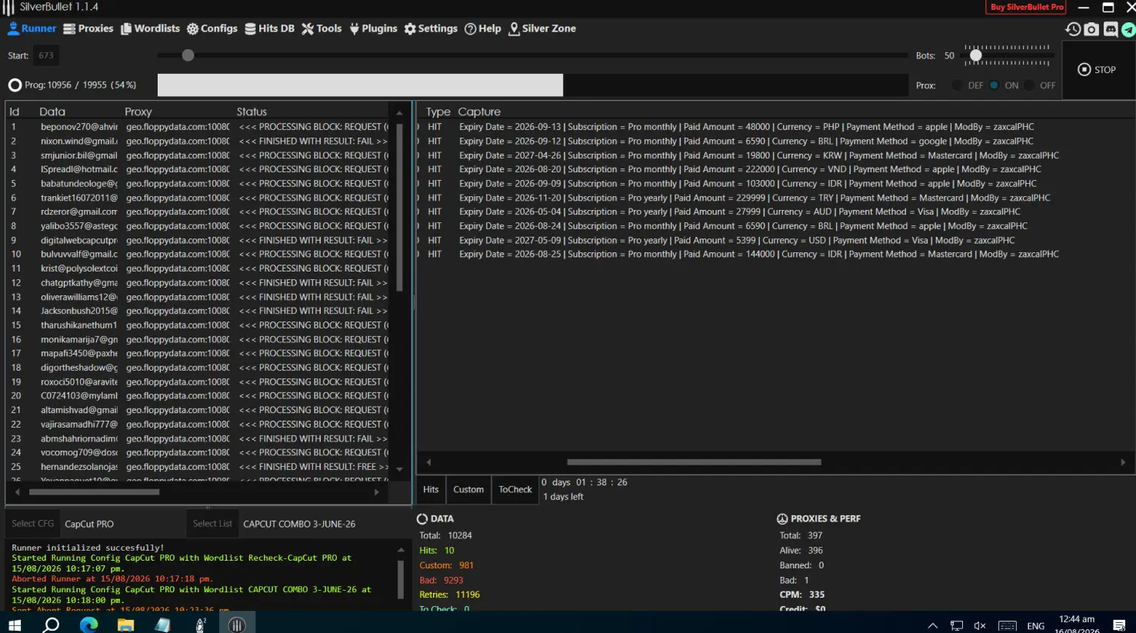
Task: Open the Plugins menu tab
Action: tap(373, 28)
